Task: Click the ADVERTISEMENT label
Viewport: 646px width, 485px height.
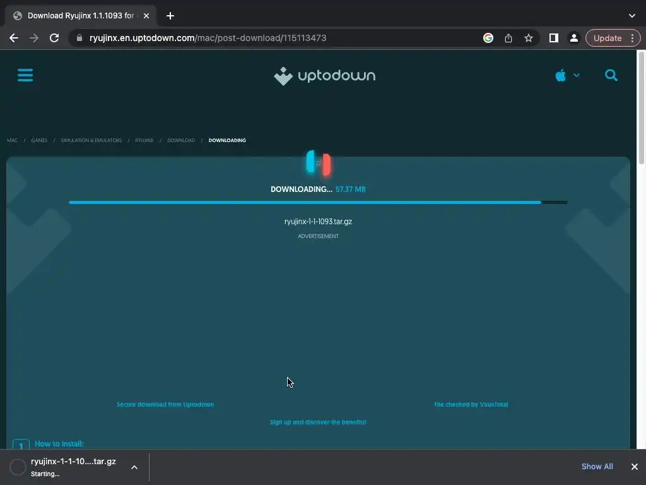Action: [318, 236]
